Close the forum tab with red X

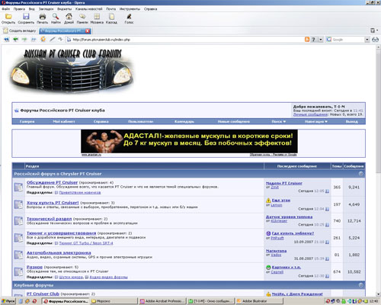click(x=88, y=30)
